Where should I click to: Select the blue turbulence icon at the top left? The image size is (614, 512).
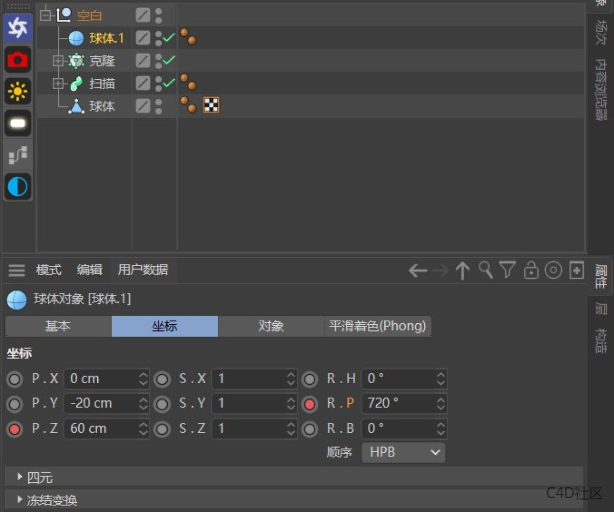[17, 28]
